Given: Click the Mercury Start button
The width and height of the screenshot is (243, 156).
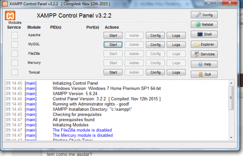Looking at the screenshot, I should coord(113,63).
